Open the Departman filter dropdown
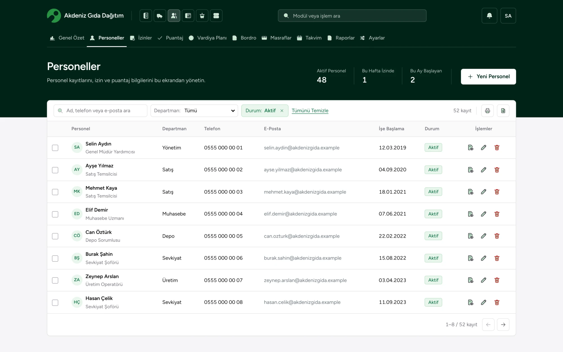 pos(194,111)
